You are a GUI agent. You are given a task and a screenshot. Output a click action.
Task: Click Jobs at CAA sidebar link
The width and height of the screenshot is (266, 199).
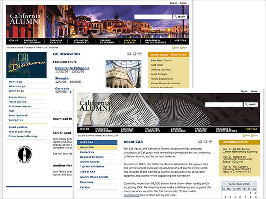[x=88, y=172]
